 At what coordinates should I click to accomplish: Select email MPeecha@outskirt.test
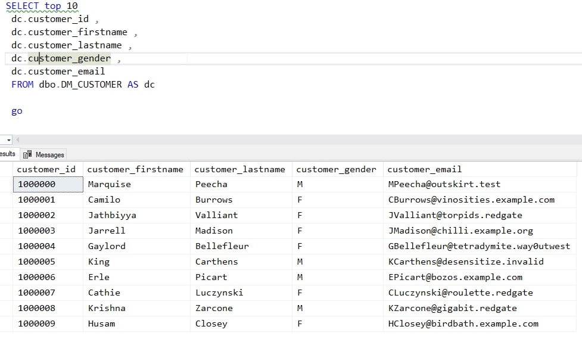pos(480,185)
